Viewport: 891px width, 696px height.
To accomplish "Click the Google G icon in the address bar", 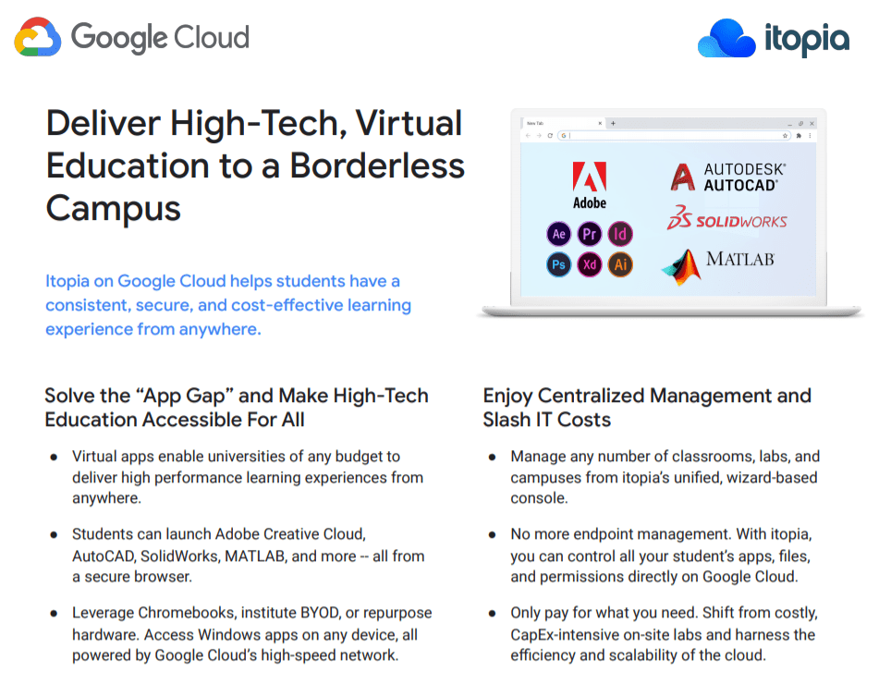I will coord(563,136).
